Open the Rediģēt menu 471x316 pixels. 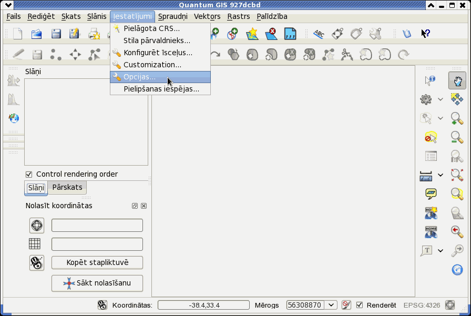(41, 16)
